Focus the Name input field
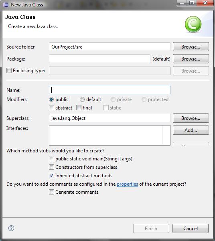The image size is (215, 241). [x=110, y=90]
